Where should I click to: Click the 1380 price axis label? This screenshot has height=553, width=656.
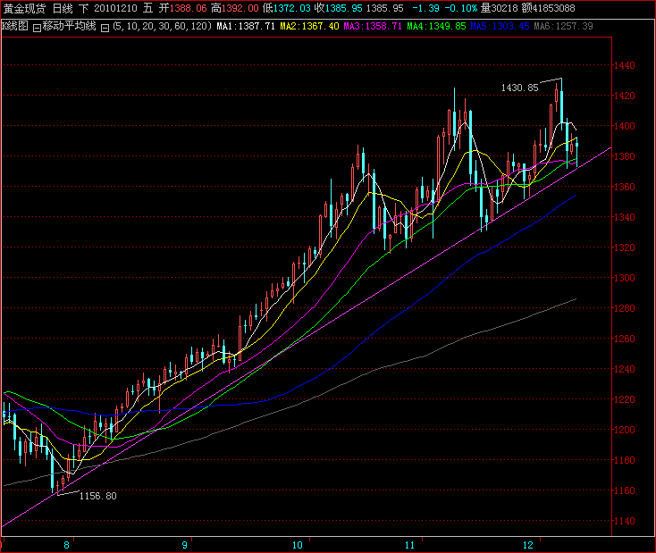(625, 156)
